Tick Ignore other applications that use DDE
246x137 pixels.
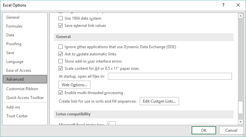pos(60,47)
